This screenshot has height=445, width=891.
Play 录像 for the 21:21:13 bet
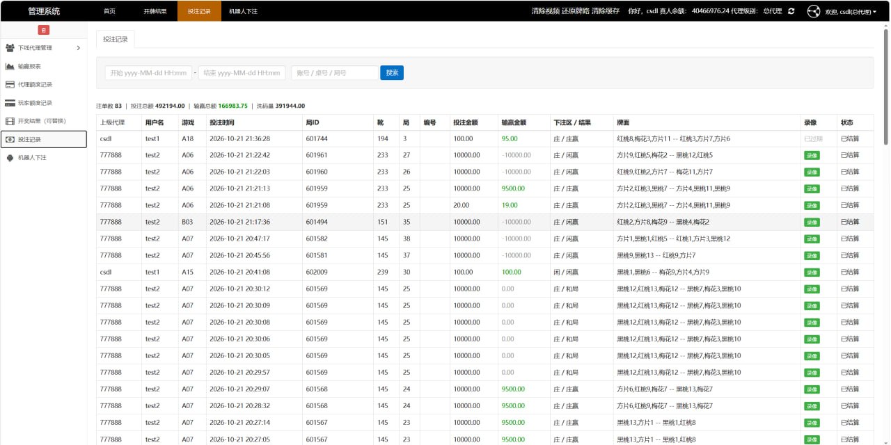pyautogui.click(x=812, y=188)
